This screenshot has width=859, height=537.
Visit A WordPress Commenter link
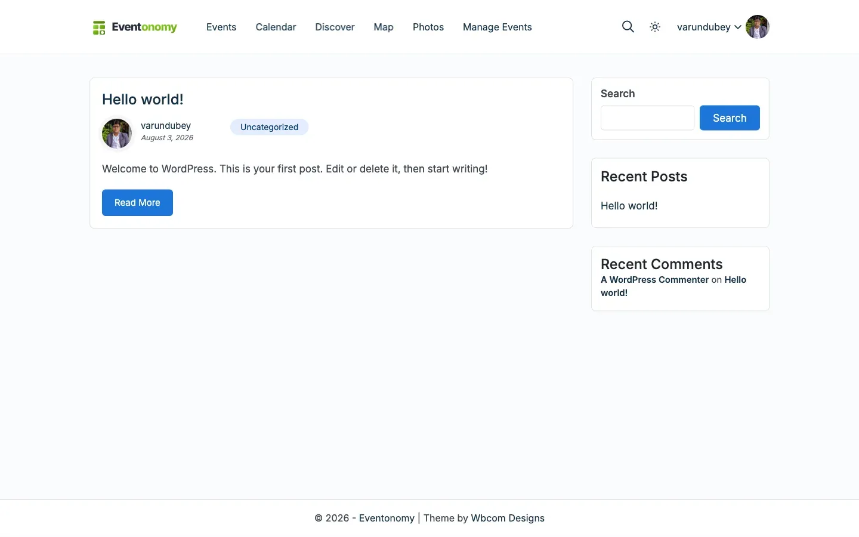655,280
